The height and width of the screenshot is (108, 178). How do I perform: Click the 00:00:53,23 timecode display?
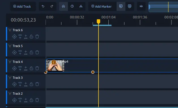coord(23,20)
